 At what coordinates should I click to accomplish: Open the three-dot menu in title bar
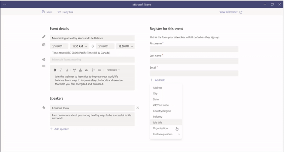pos(5,4)
